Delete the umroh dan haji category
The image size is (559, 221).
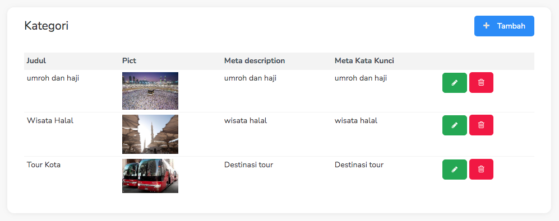pyautogui.click(x=481, y=83)
